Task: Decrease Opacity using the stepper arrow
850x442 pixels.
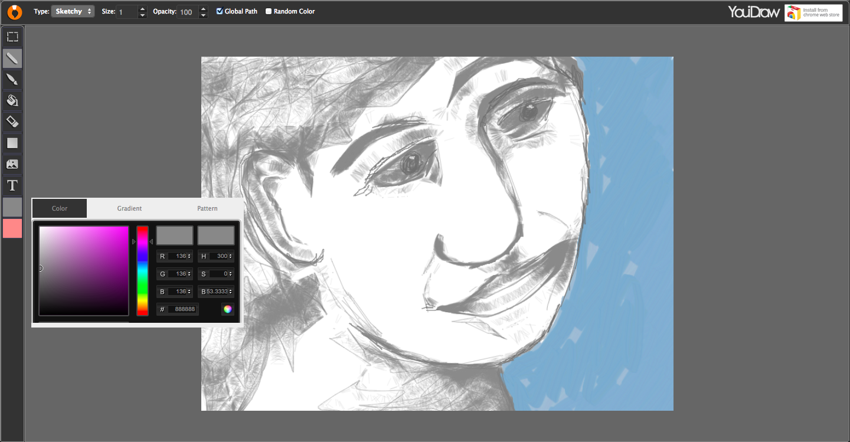Action: (203, 14)
